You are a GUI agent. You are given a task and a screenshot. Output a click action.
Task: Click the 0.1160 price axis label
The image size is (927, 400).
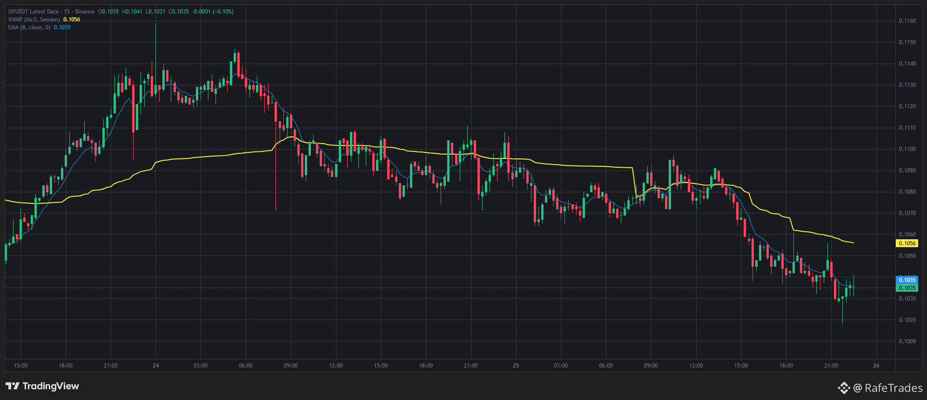pos(907,21)
